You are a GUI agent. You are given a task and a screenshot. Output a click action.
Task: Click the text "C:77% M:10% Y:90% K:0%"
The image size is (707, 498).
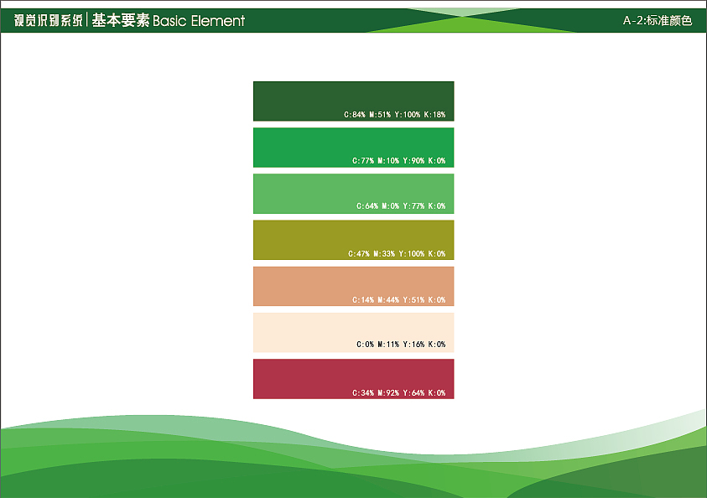pos(398,160)
